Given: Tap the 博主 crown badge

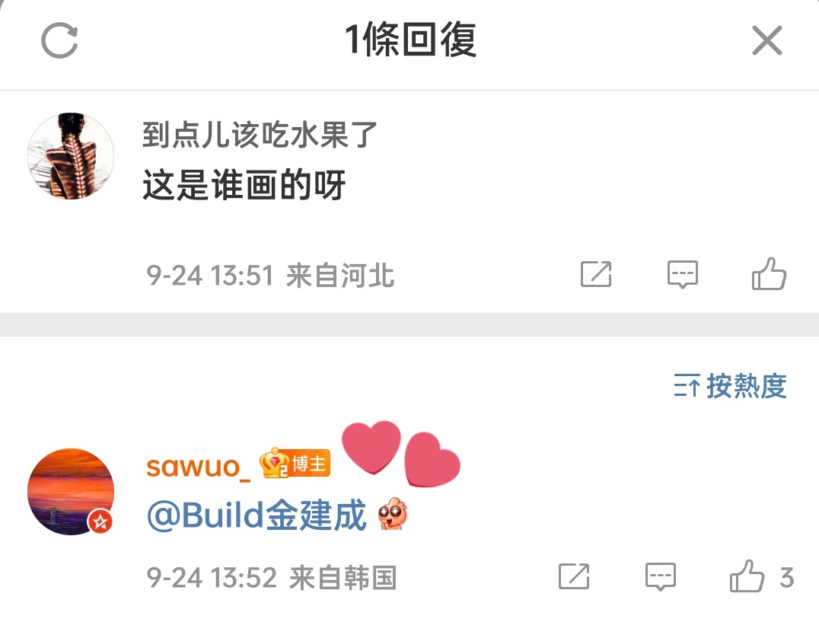Looking at the screenshot, I should click(x=295, y=463).
